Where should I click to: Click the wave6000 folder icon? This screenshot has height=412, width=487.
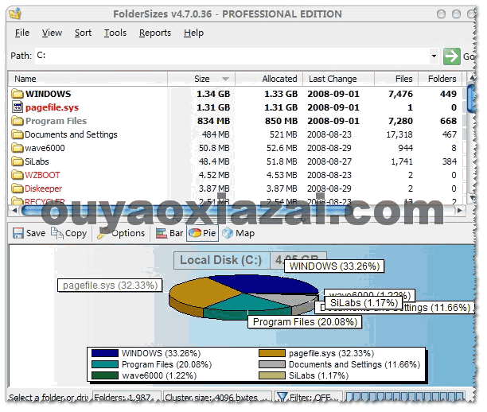18,148
